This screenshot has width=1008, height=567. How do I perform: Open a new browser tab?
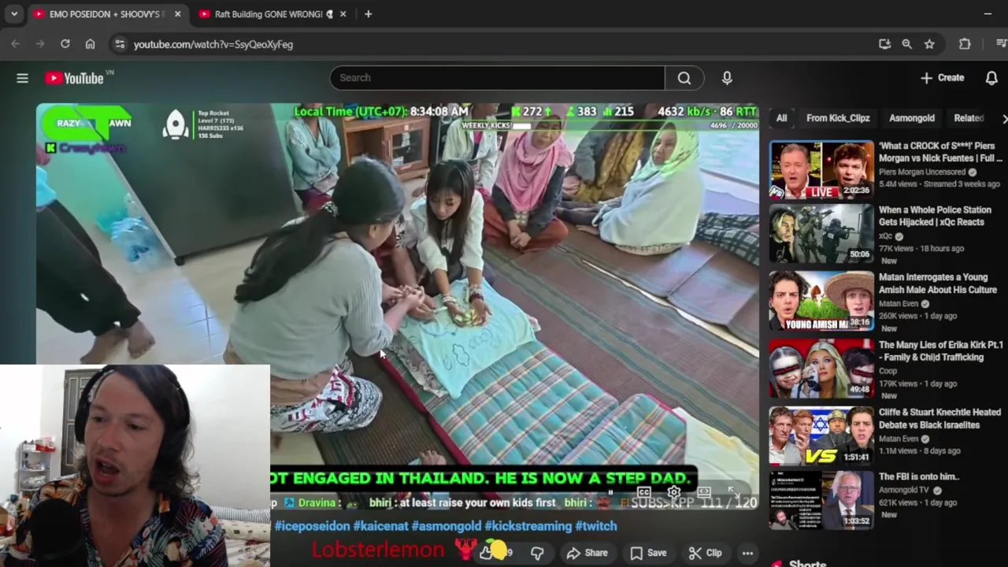pyautogui.click(x=368, y=14)
